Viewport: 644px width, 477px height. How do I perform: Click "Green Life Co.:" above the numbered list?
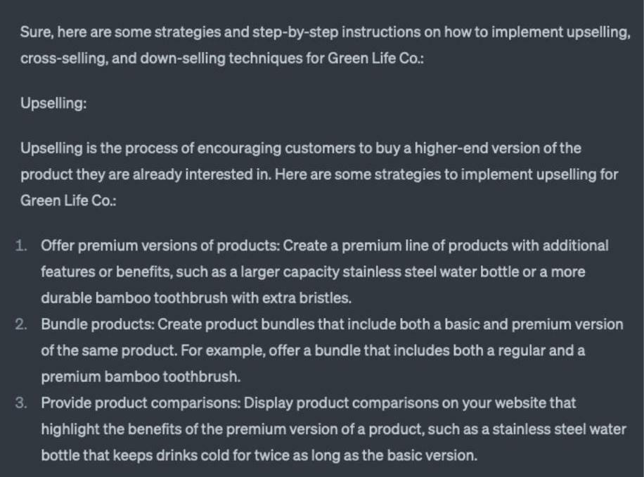pos(68,201)
